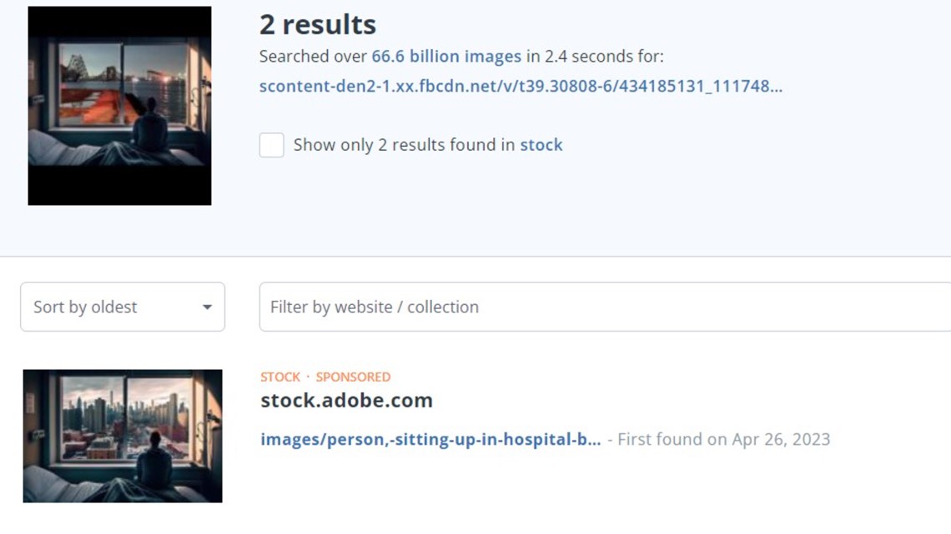Click the First found on Apr 26, 2023 text
Screen dimensions: 951x534
(x=723, y=439)
